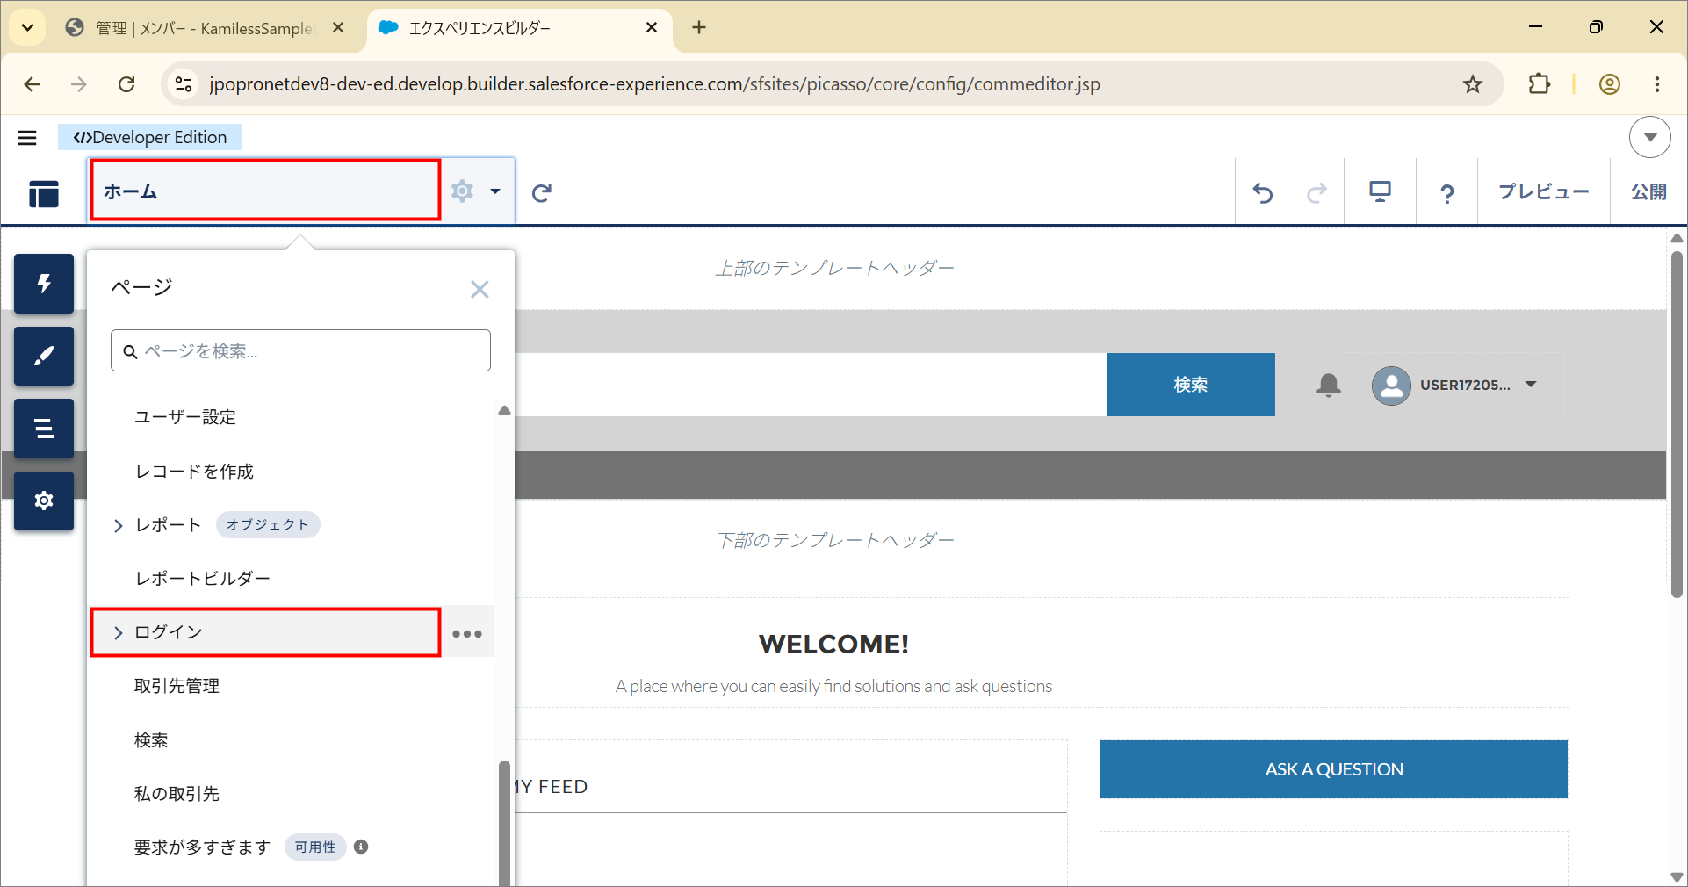The width and height of the screenshot is (1688, 887).
Task: Open the Settings gear in left sidebar
Action: [x=44, y=501]
